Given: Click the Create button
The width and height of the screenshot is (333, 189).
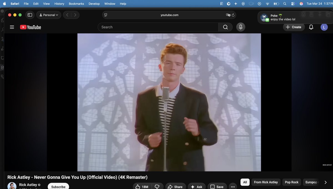Looking at the screenshot, I should click(x=294, y=27).
